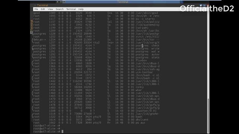Screen dimensions: 239x134
Task: Click the 'dhclient' process name
Action: tap(142, 120)
